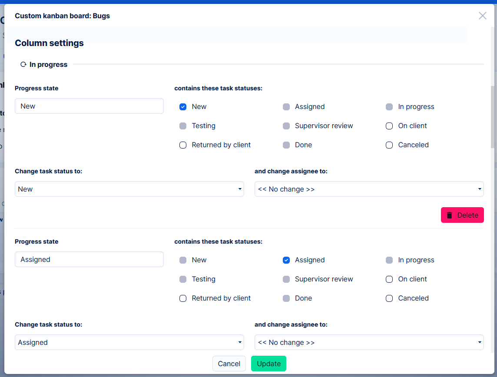The width and height of the screenshot is (497, 377).
Task: Check Canceled in second column
Action: [x=389, y=298]
